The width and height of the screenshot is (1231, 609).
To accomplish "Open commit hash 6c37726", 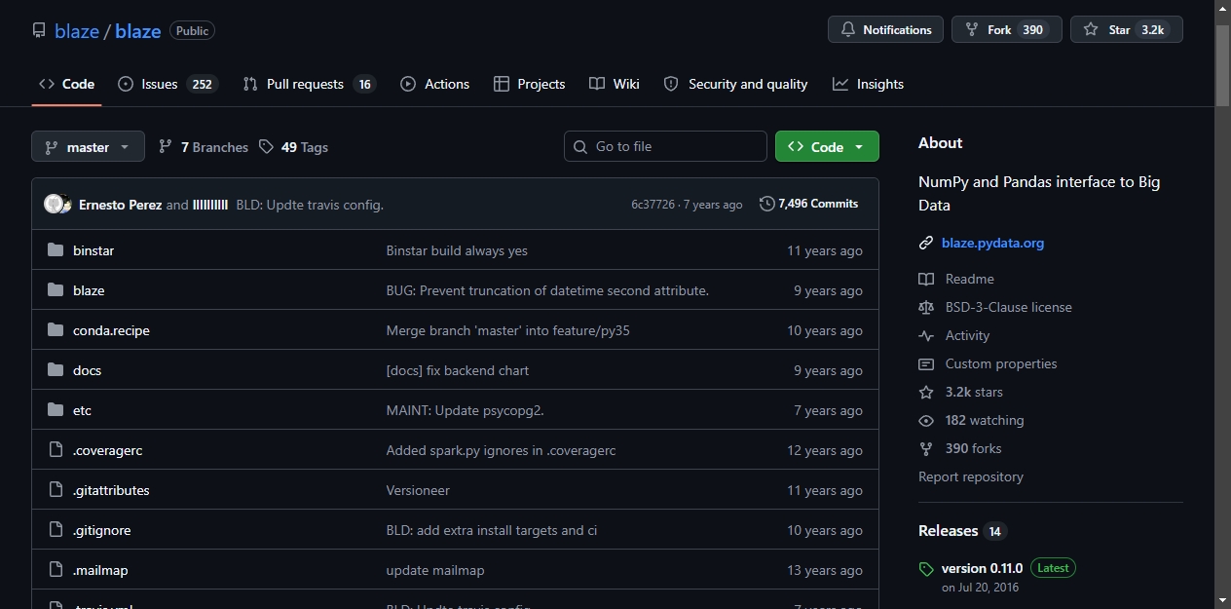I will tap(653, 205).
